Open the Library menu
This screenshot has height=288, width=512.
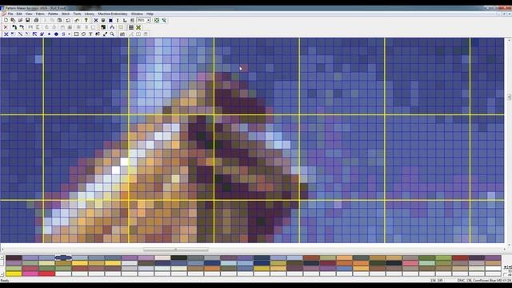[89, 14]
